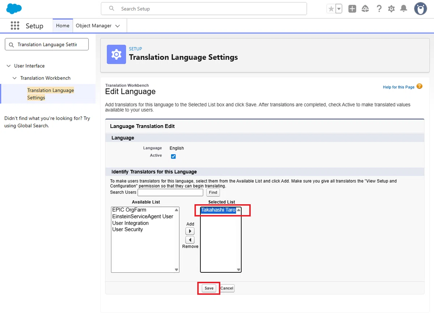
Task: Focus the Search Setup field
Action: point(204,9)
